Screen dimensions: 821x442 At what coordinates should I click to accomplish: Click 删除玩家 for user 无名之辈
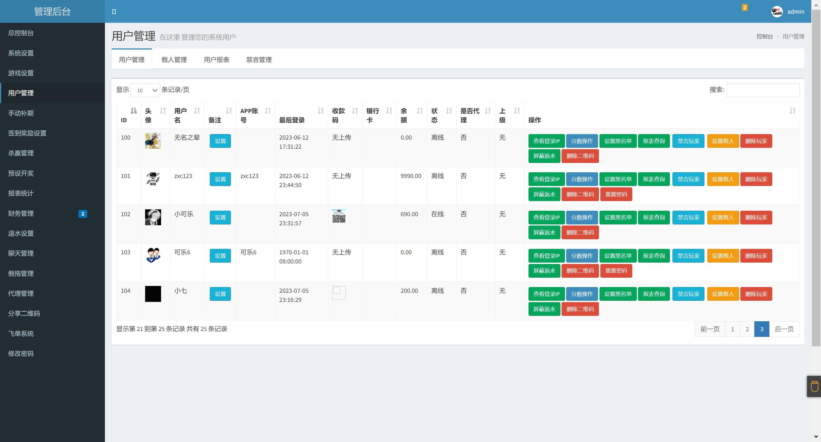point(756,141)
